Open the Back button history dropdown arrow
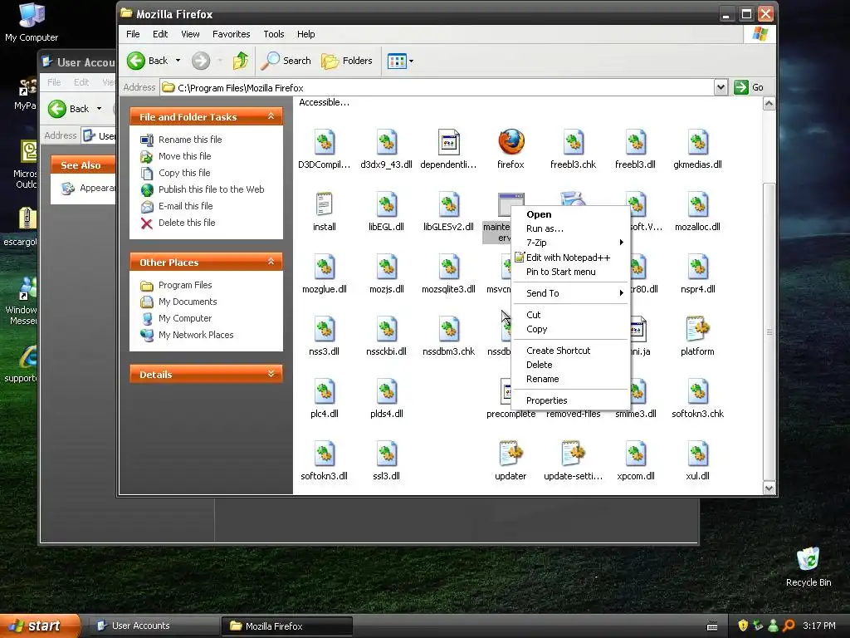The height and width of the screenshot is (638, 850). (x=178, y=61)
